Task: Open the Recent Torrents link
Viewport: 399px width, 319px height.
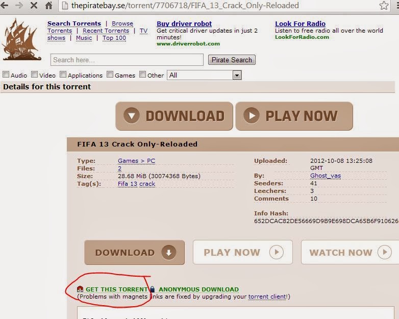Action: [x=106, y=31]
